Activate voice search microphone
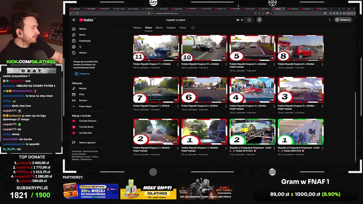363x204 pixels. [259, 20]
